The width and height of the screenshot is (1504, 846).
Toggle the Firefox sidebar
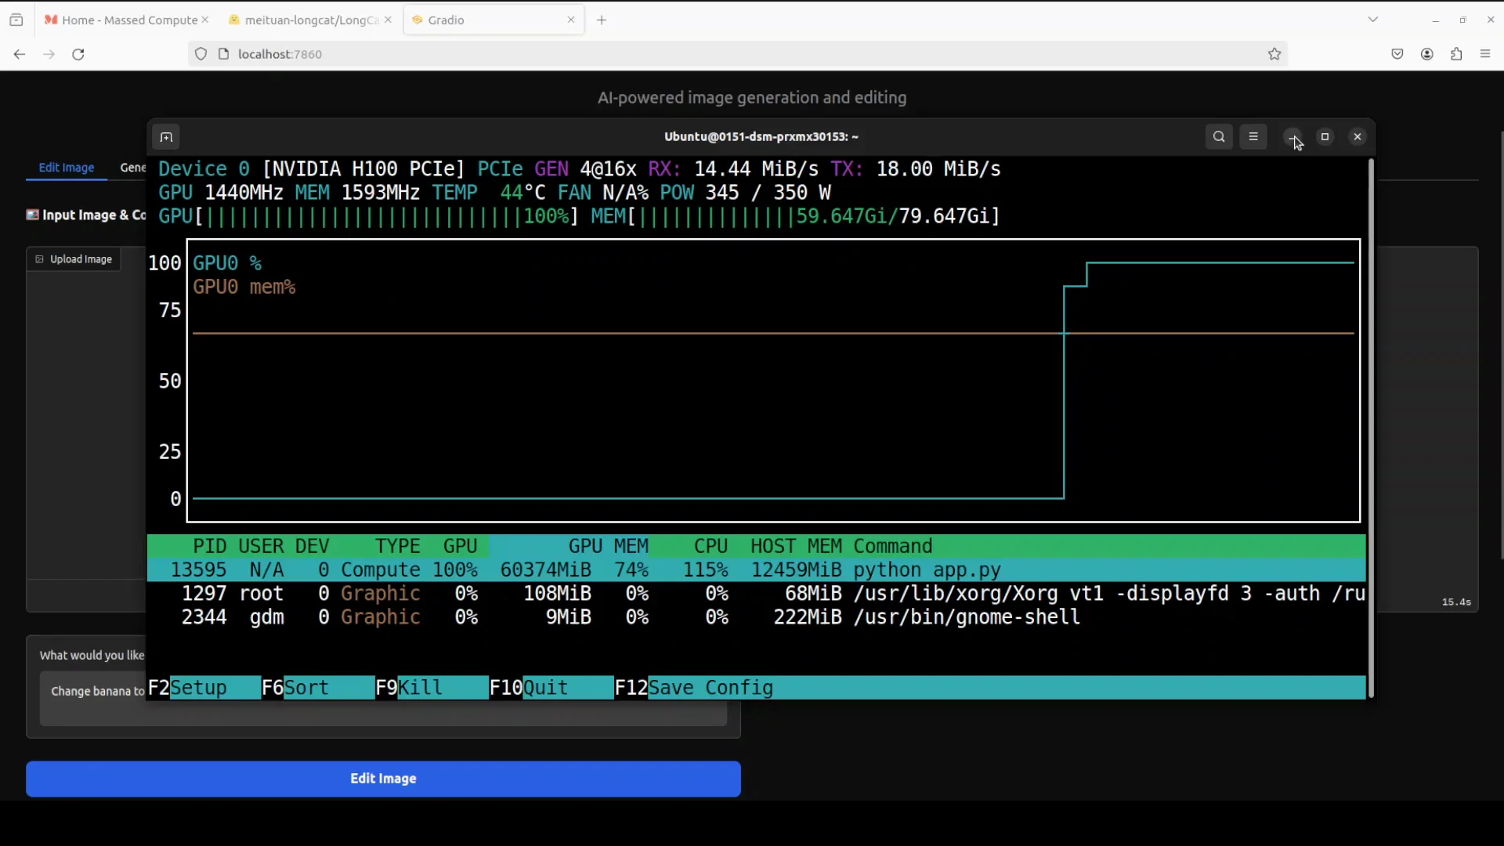tap(16, 20)
